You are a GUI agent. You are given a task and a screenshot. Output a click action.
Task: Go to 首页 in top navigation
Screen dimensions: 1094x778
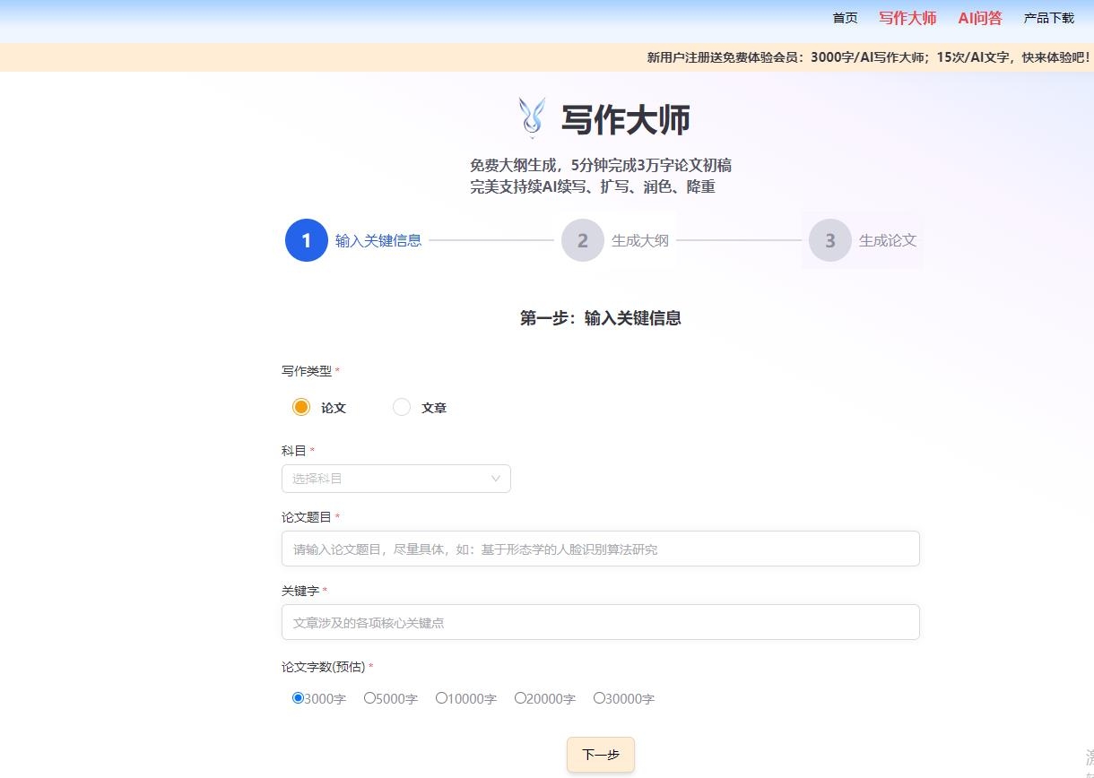click(x=845, y=18)
